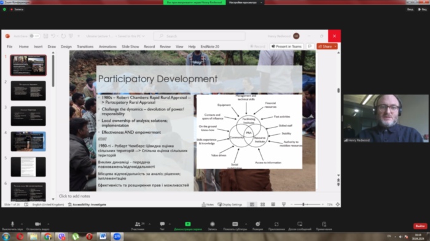The height and width of the screenshot is (241, 430).
Task: Expand audio options arrow beside microphone
Action: pos(22,224)
